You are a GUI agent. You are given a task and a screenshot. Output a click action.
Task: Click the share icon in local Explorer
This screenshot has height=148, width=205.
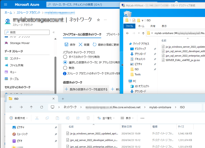[78, 118]
